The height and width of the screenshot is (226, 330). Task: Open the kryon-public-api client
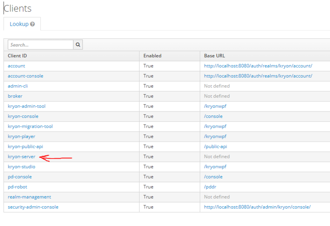point(26,147)
